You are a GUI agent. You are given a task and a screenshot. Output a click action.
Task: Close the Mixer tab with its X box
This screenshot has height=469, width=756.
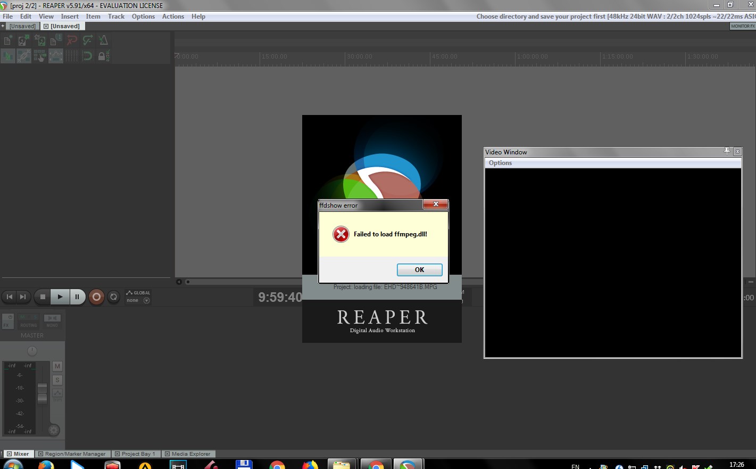click(x=9, y=454)
